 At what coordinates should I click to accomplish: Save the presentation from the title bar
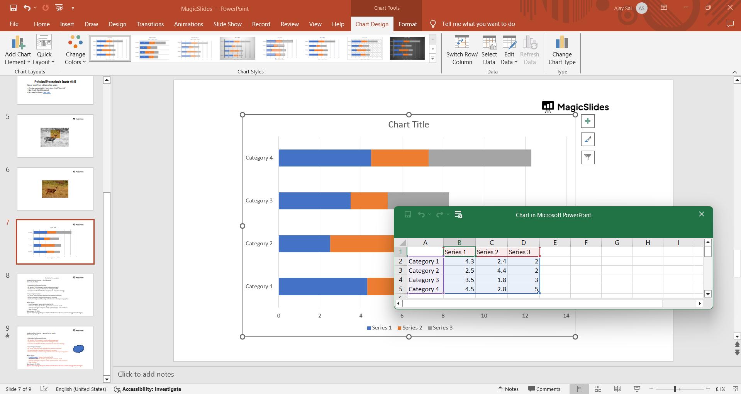click(14, 8)
